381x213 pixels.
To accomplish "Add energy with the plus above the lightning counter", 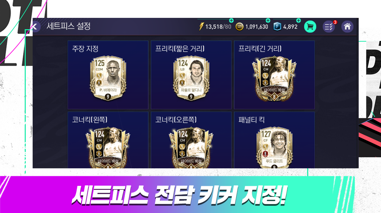I will pos(231,20).
